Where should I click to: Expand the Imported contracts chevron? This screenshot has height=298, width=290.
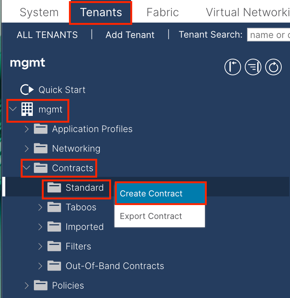40,227
